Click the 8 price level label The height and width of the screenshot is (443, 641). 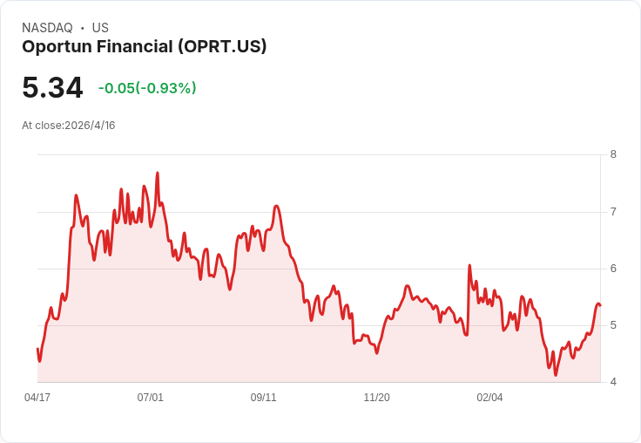coord(613,154)
